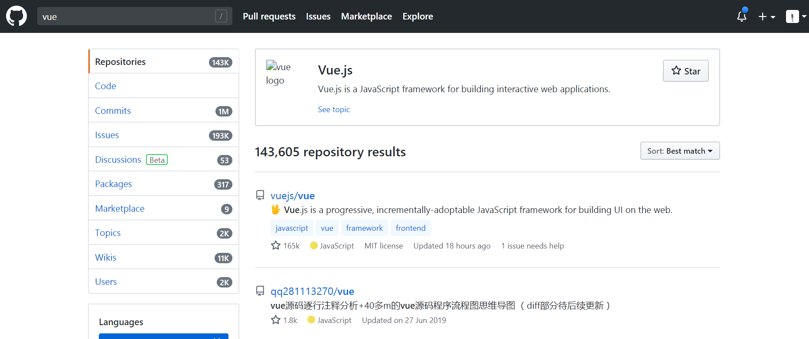Screen dimensions: 809x339
Task: Open the 1.8k stargazers link
Action: click(284, 320)
